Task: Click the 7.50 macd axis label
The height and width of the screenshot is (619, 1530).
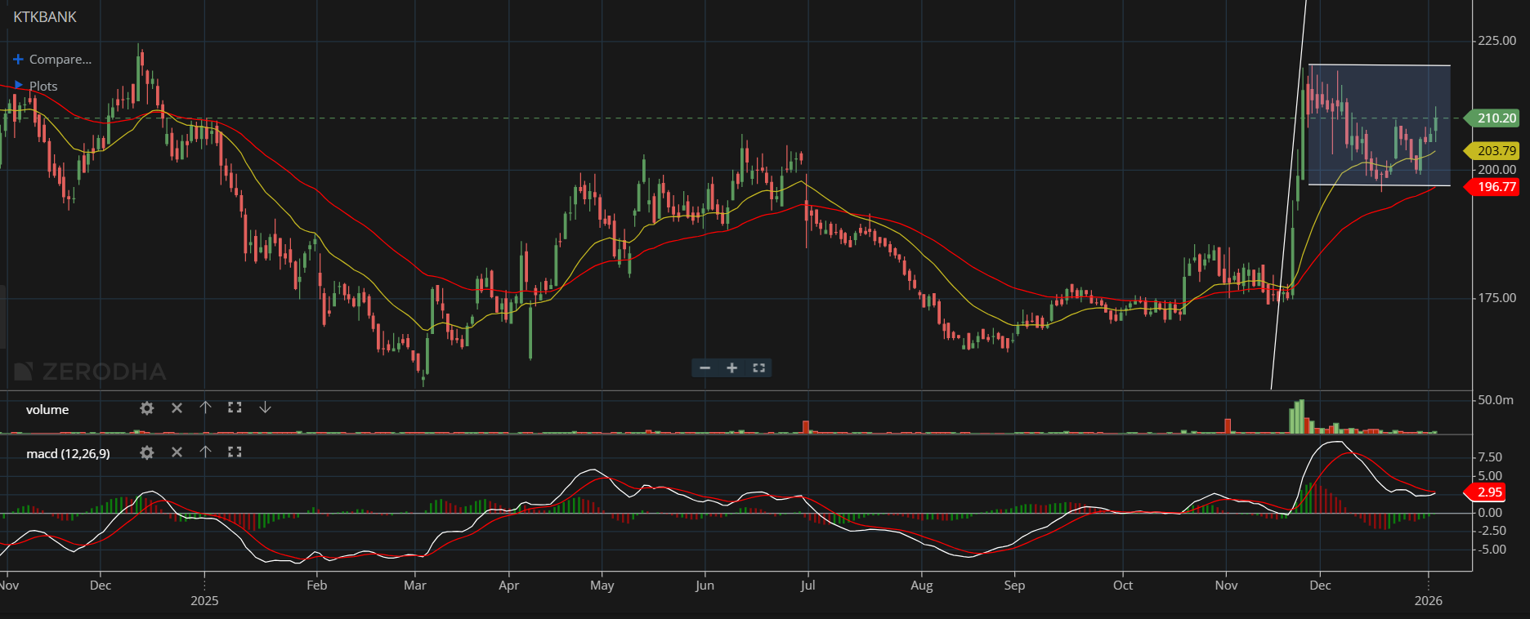Action: (1490, 457)
